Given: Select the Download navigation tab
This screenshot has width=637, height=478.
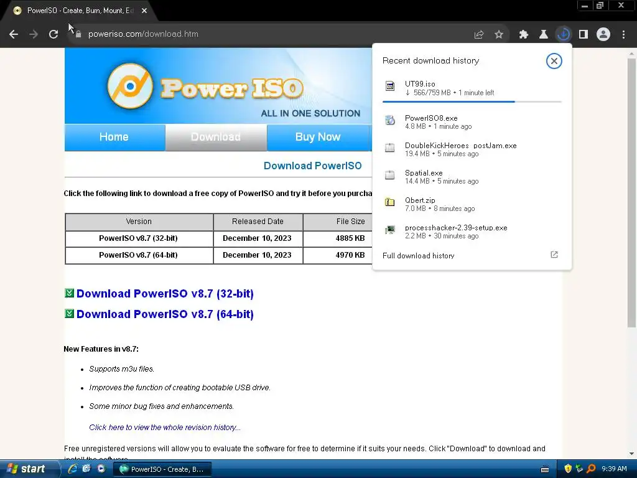Looking at the screenshot, I should point(216,138).
